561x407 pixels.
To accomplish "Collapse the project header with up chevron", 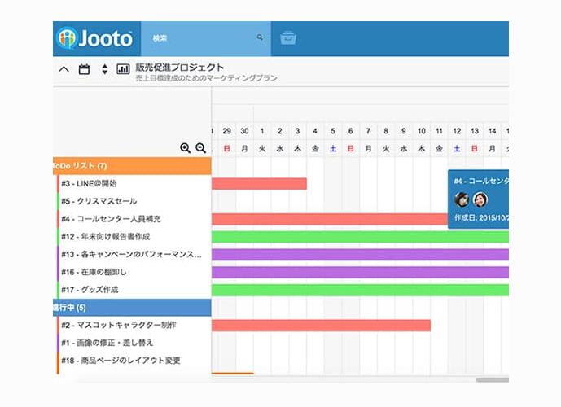I will (x=64, y=69).
